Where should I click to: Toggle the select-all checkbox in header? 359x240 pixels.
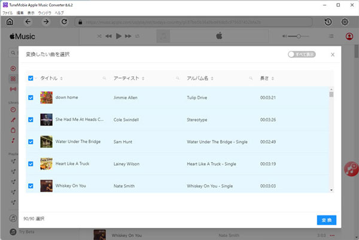(31, 78)
